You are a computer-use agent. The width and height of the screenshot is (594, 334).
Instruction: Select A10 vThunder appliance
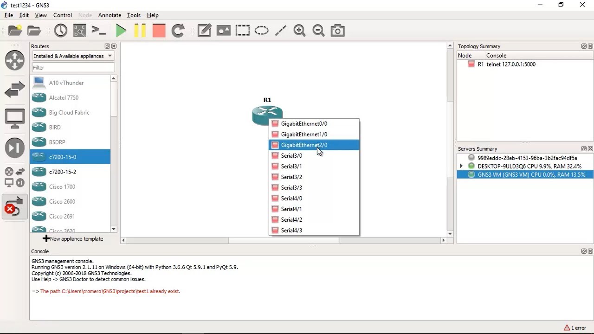[x=70, y=83]
